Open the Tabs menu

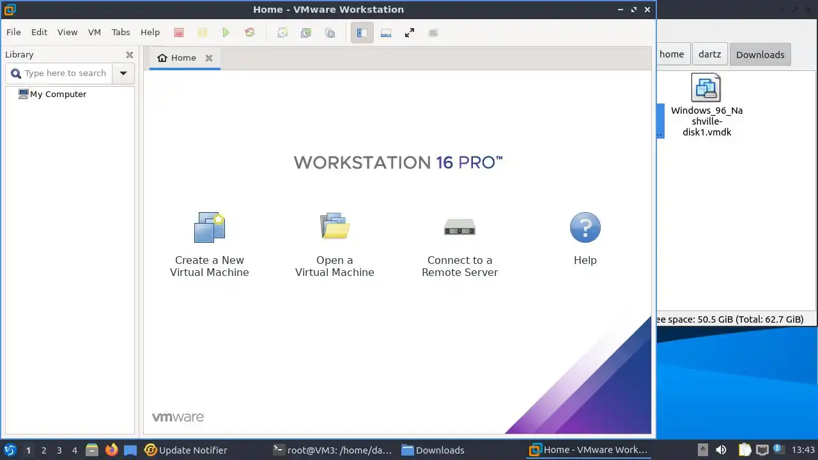pos(121,32)
